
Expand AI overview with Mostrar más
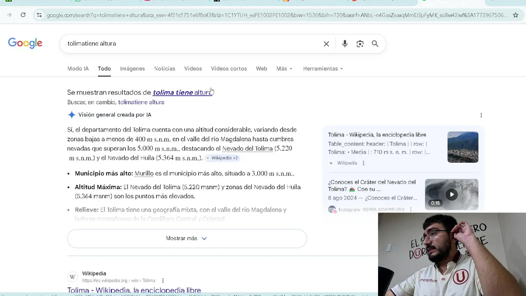tap(187, 238)
